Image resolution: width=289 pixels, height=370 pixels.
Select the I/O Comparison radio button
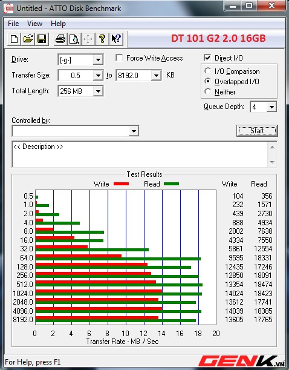(x=208, y=71)
